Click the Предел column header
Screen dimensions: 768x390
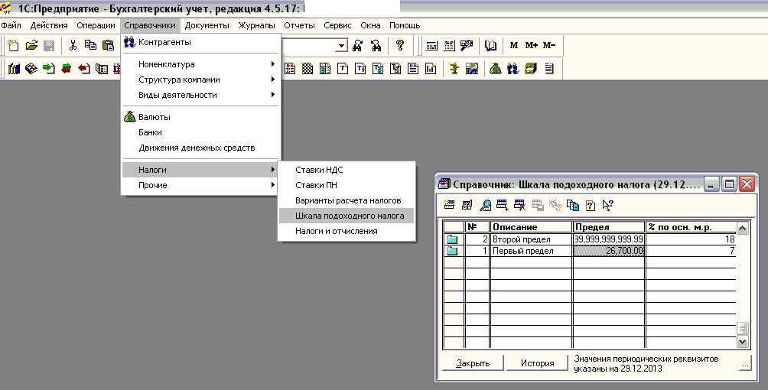tap(609, 227)
